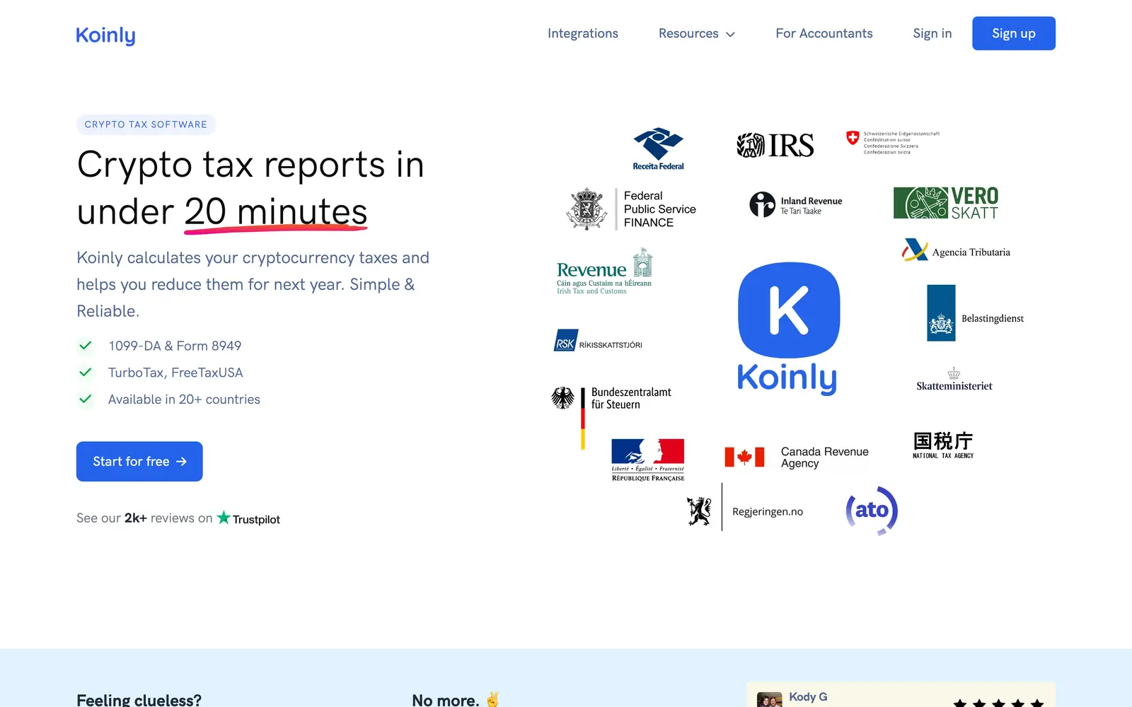Click the Inland Revenue Te Tari Taake logo

pyautogui.click(x=796, y=204)
